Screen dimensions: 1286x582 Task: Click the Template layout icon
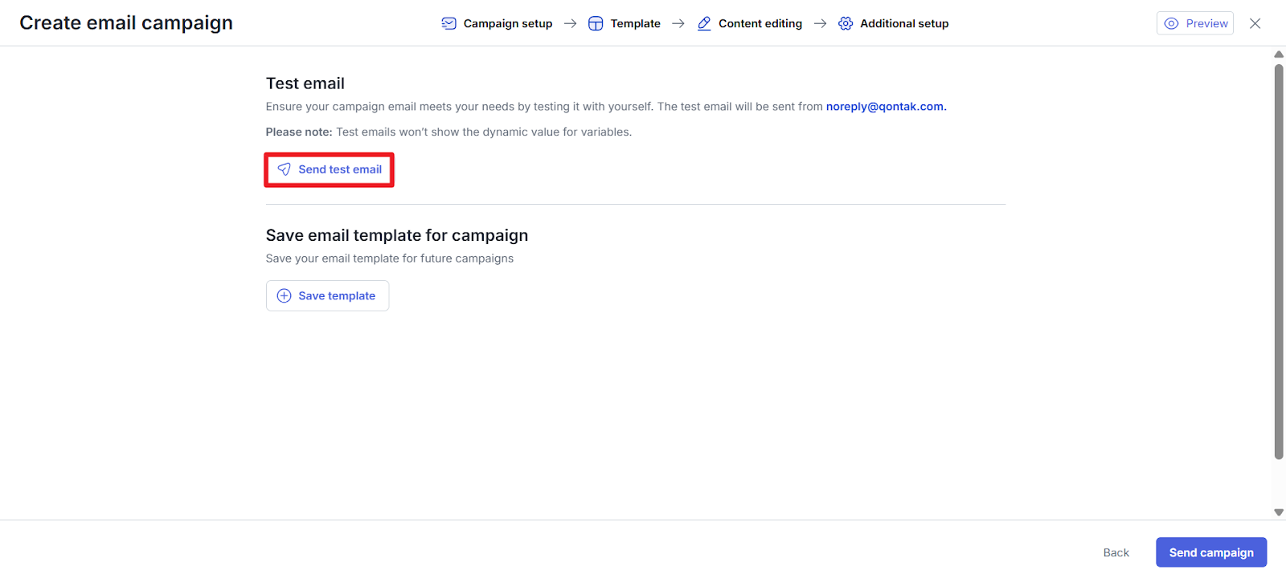click(x=596, y=23)
